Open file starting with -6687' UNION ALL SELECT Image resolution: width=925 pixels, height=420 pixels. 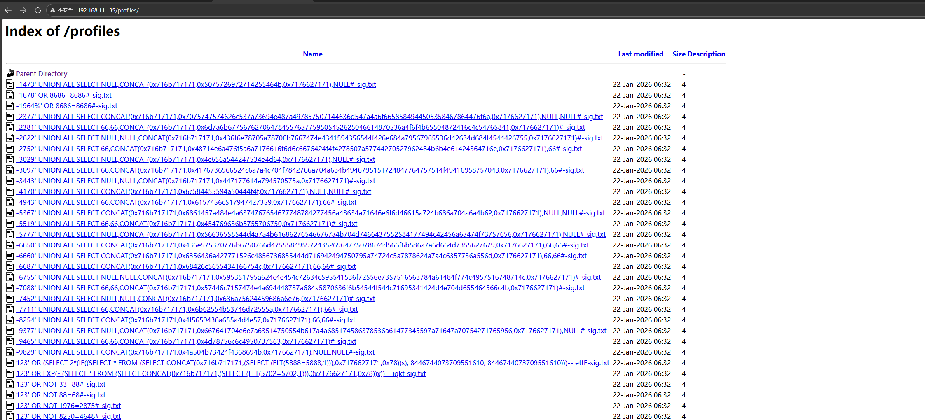pos(186,266)
